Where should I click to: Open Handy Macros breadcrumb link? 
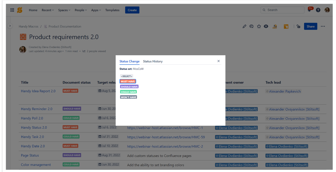29,27
